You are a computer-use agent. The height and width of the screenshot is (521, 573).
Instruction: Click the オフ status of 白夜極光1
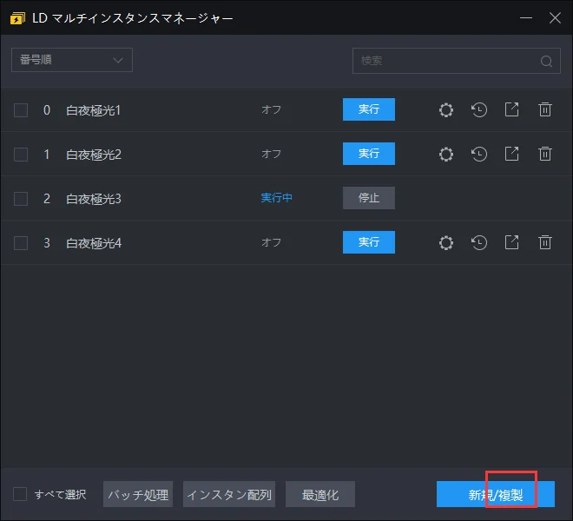pyautogui.click(x=271, y=109)
